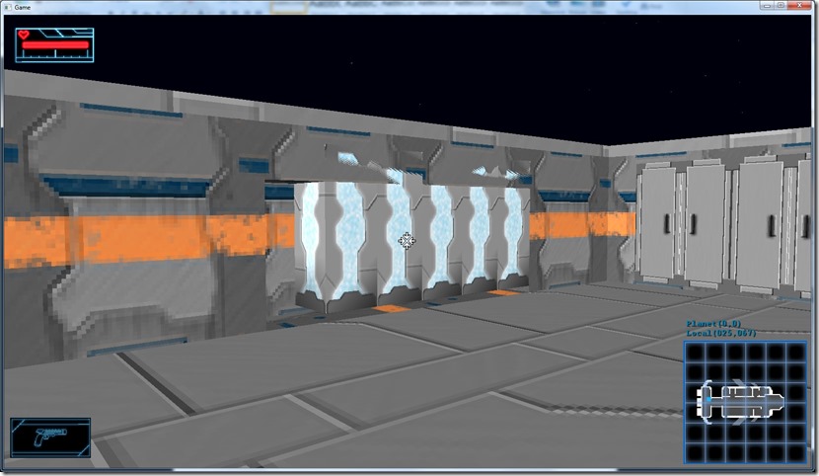Screen dimensions: 819x476
Task: Click the Game title bar text
Action: pos(23,7)
